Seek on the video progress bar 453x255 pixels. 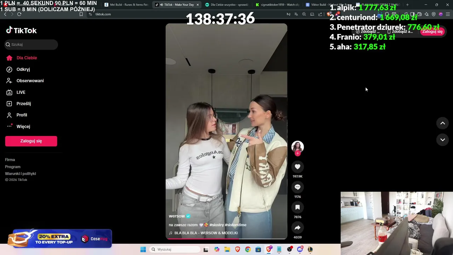coord(226,239)
